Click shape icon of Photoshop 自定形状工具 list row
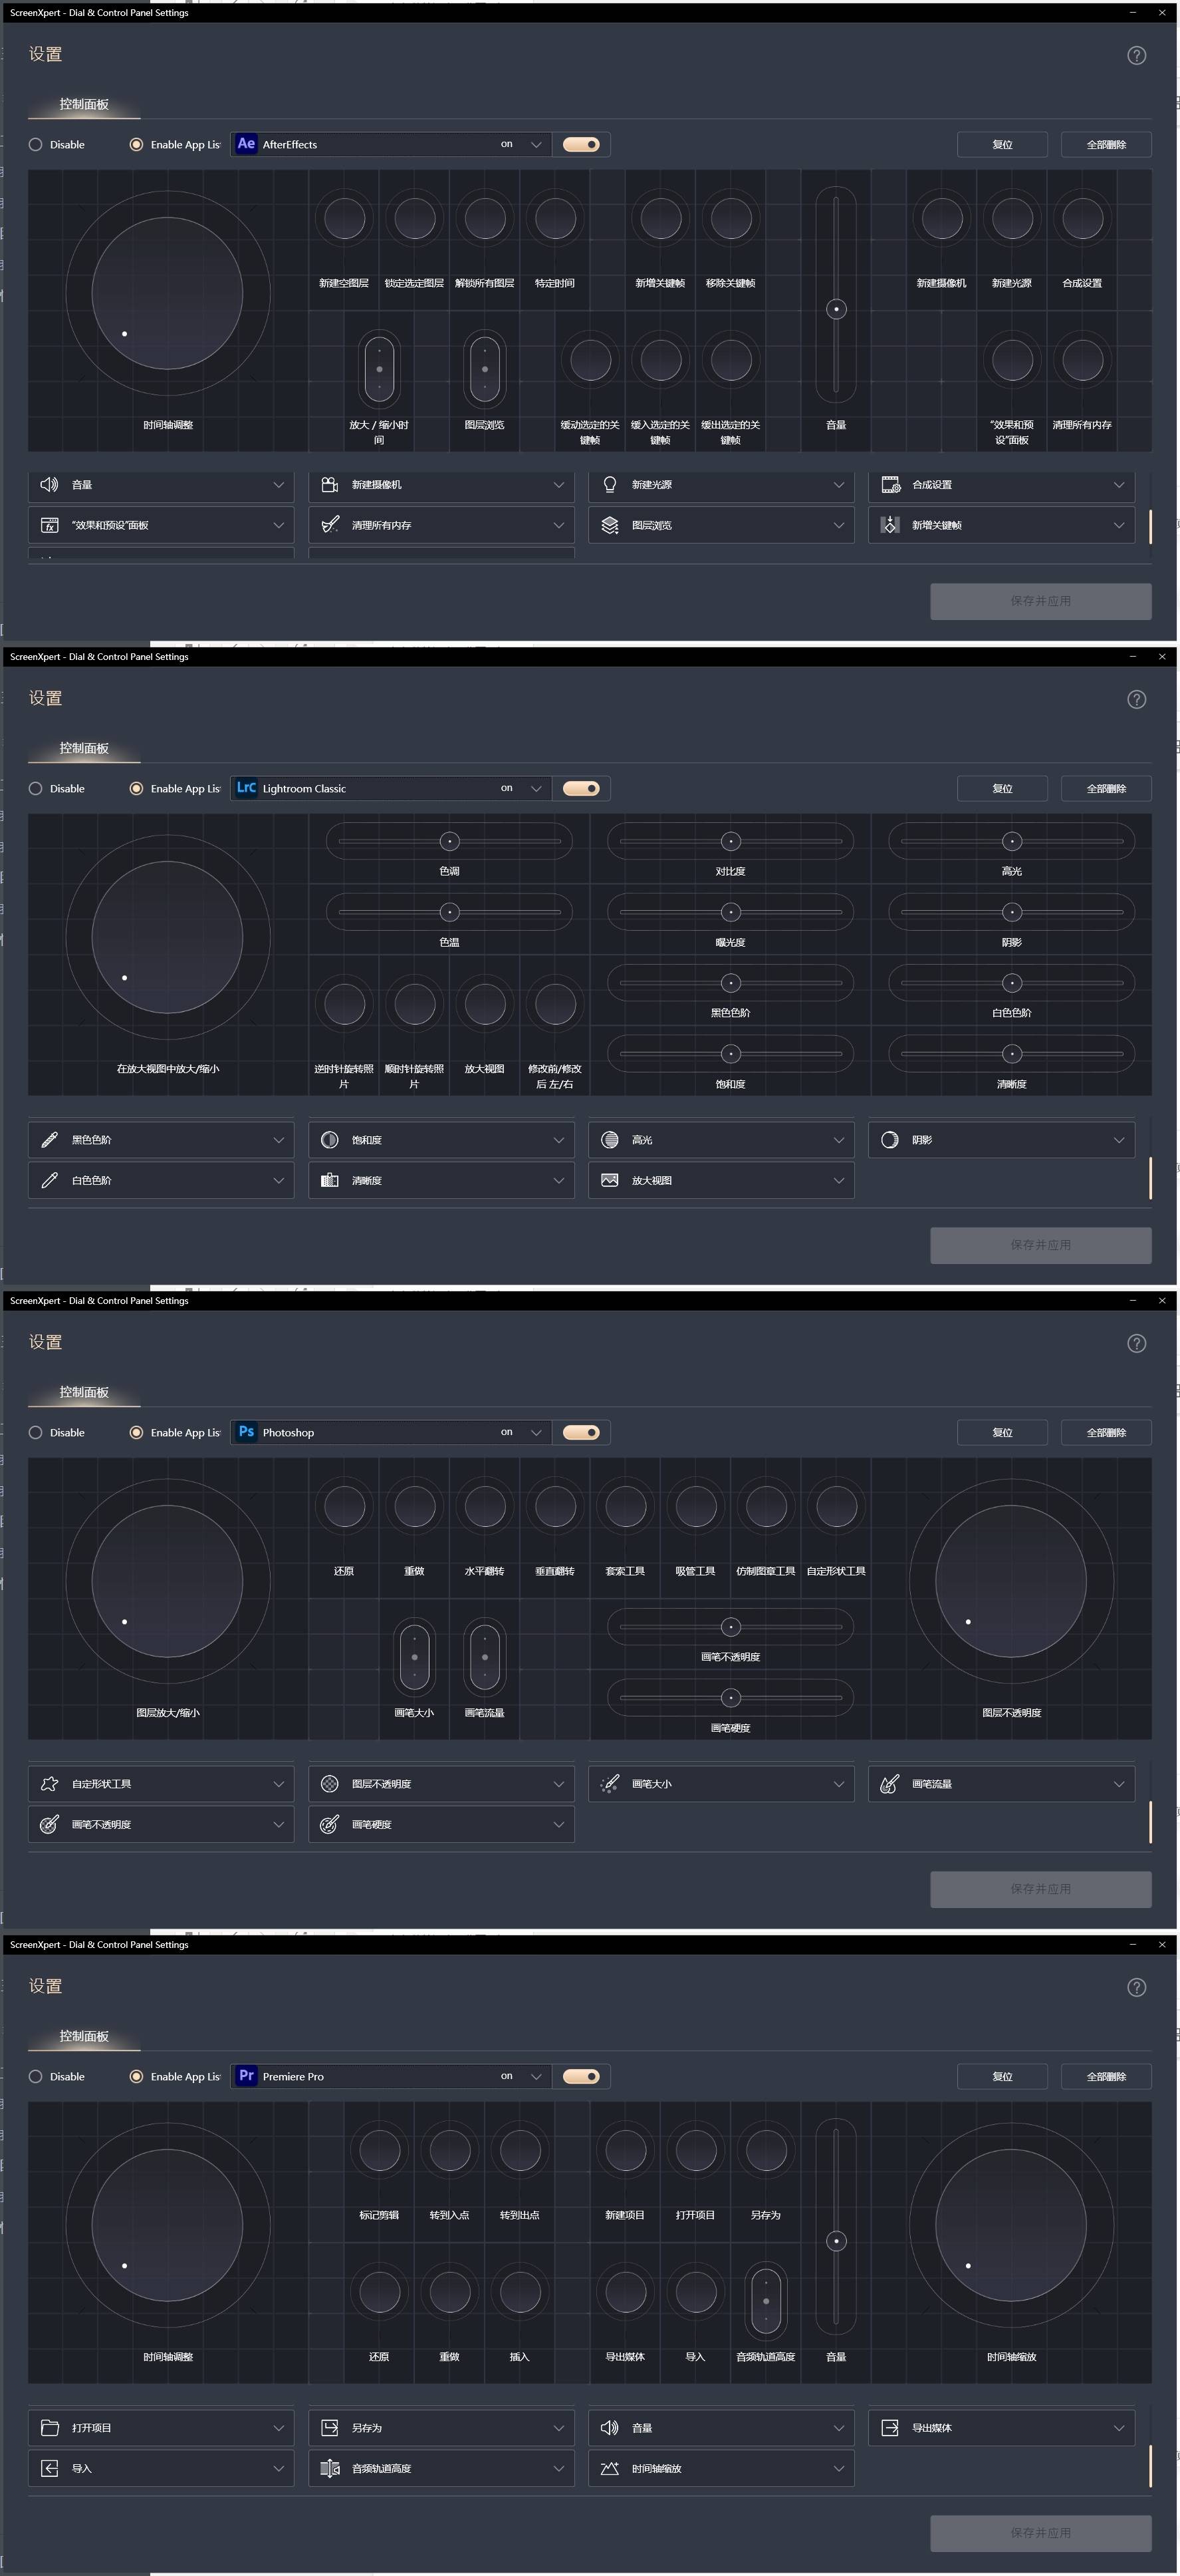The width and height of the screenshot is (1180, 2576). [49, 1784]
